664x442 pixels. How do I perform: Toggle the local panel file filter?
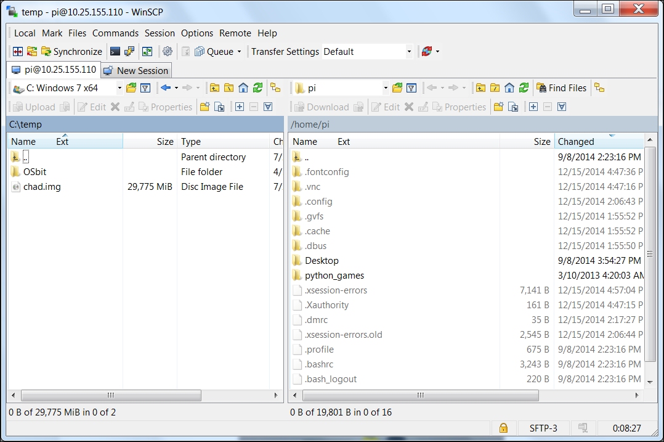145,88
